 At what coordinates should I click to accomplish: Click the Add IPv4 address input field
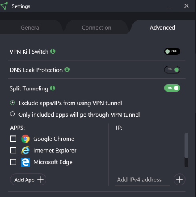coord(142,180)
